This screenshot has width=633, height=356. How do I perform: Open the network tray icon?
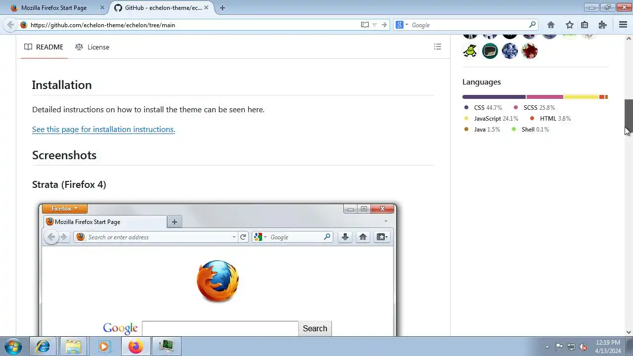(x=571, y=347)
